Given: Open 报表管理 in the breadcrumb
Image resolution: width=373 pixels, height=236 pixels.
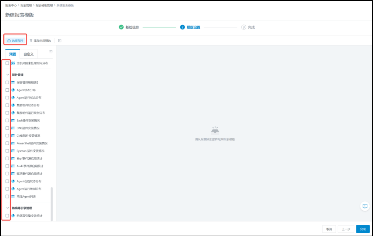Looking at the screenshot, I should (x=26, y=6).
